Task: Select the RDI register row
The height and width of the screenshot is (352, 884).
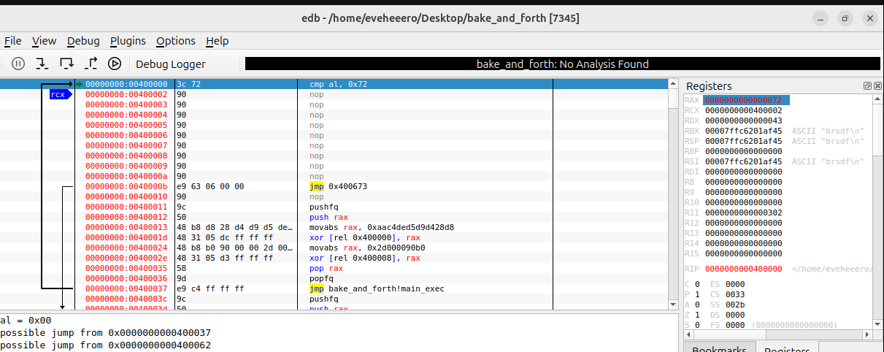Action: tap(777, 172)
